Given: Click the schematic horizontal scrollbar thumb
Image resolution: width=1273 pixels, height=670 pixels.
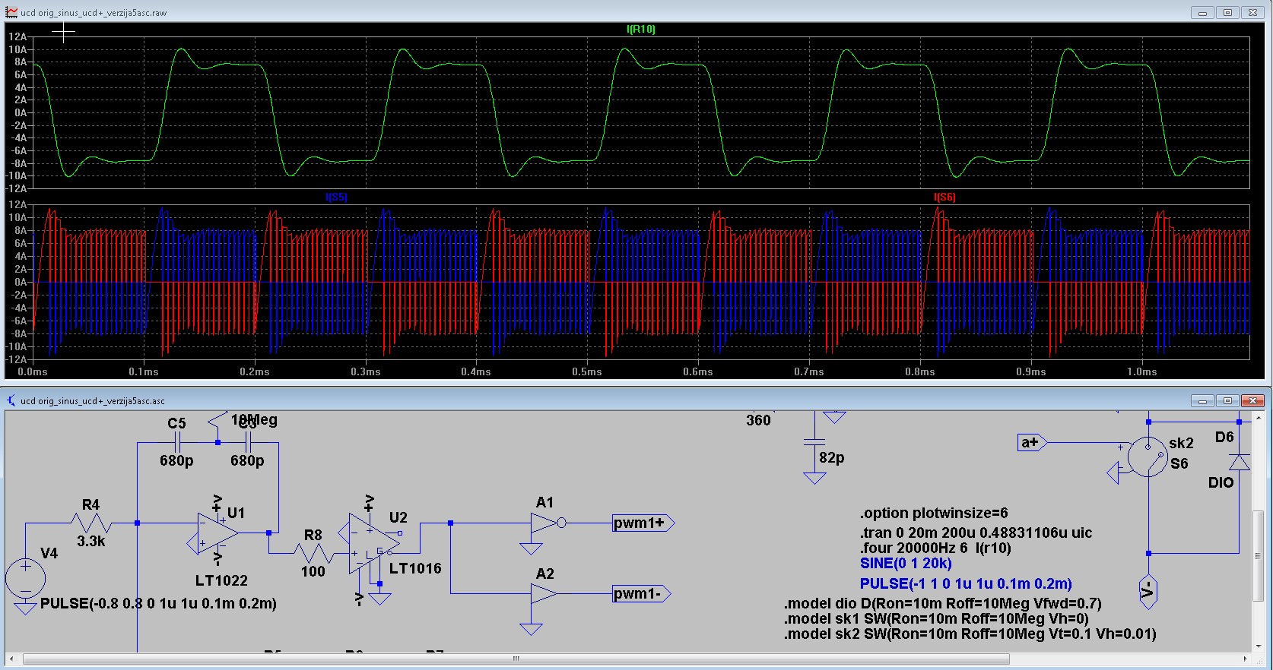Looking at the screenshot, I should click(x=516, y=659).
